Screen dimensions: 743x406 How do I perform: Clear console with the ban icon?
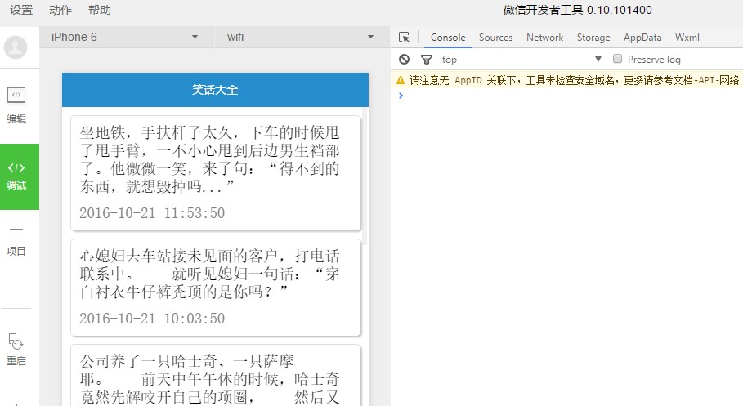[x=404, y=60]
